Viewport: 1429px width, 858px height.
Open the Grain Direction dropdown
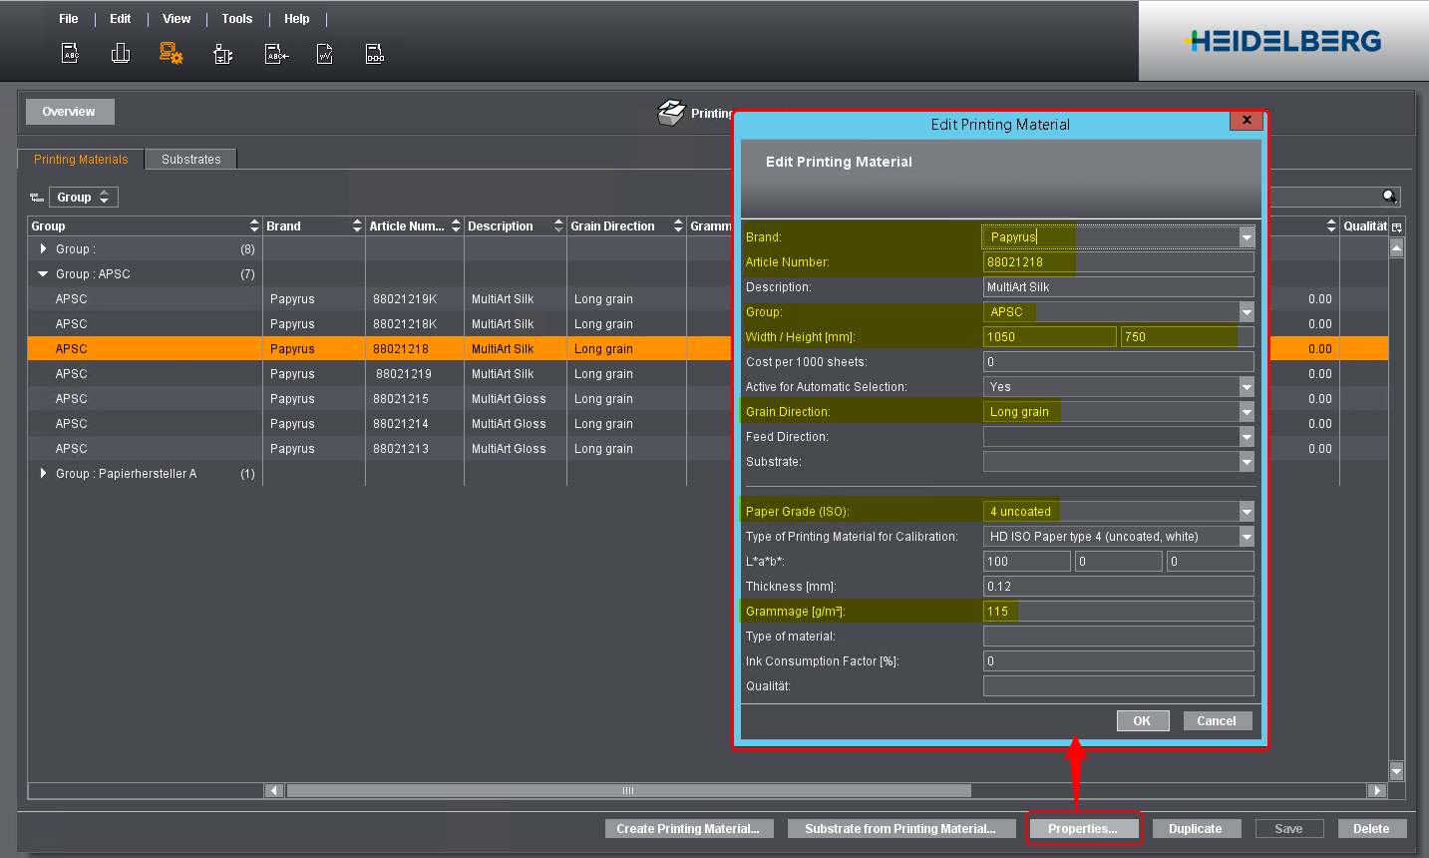[x=1247, y=412]
